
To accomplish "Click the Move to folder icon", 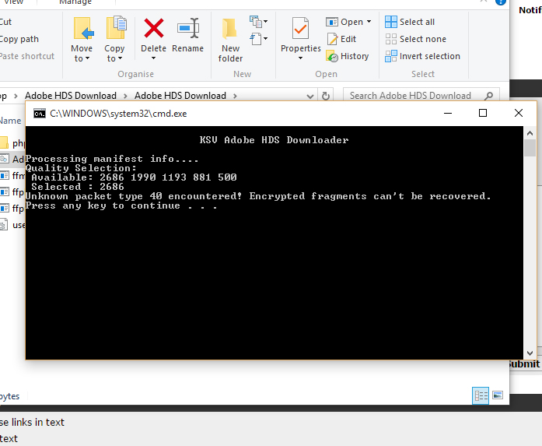I will [x=83, y=29].
